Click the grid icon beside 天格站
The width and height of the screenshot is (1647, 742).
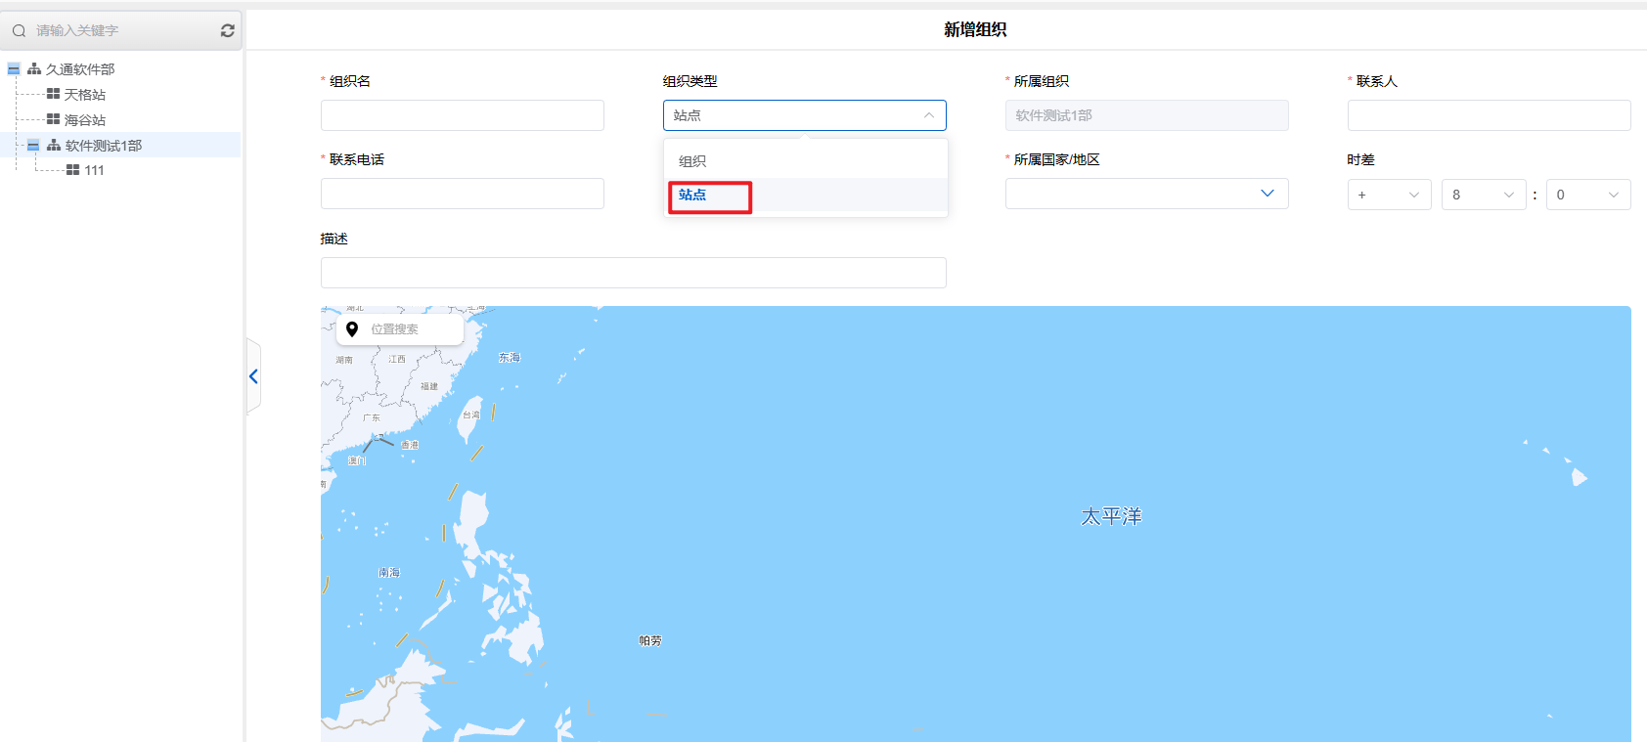point(53,94)
